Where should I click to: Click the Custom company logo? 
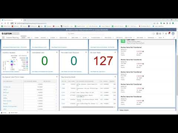(10, 34)
